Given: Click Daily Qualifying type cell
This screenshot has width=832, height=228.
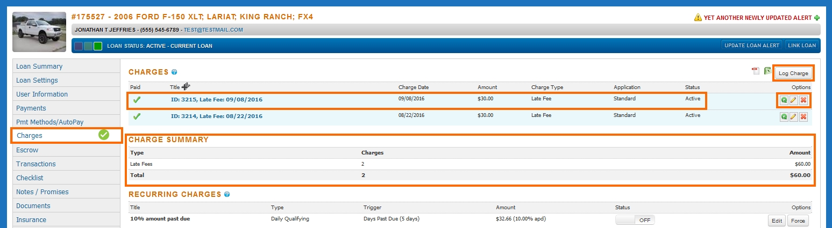Looking at the screenshot, I should [x=290, y=219].
